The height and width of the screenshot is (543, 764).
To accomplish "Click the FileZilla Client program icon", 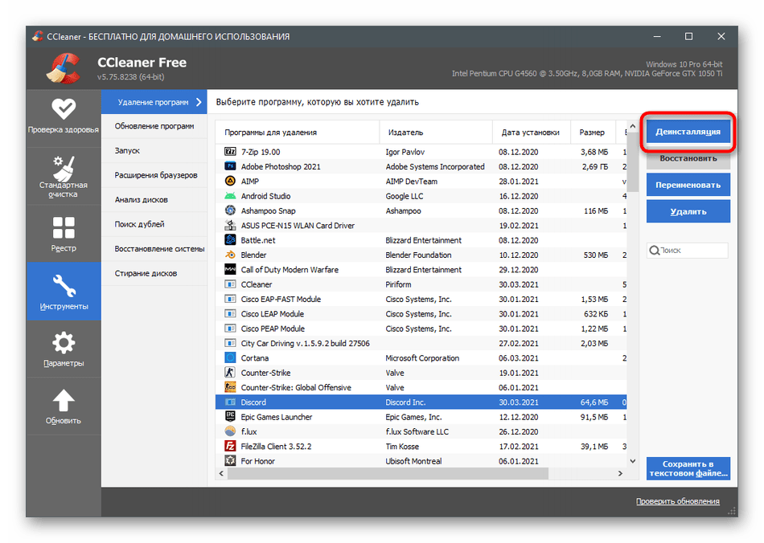I will [x=229, y=446].
